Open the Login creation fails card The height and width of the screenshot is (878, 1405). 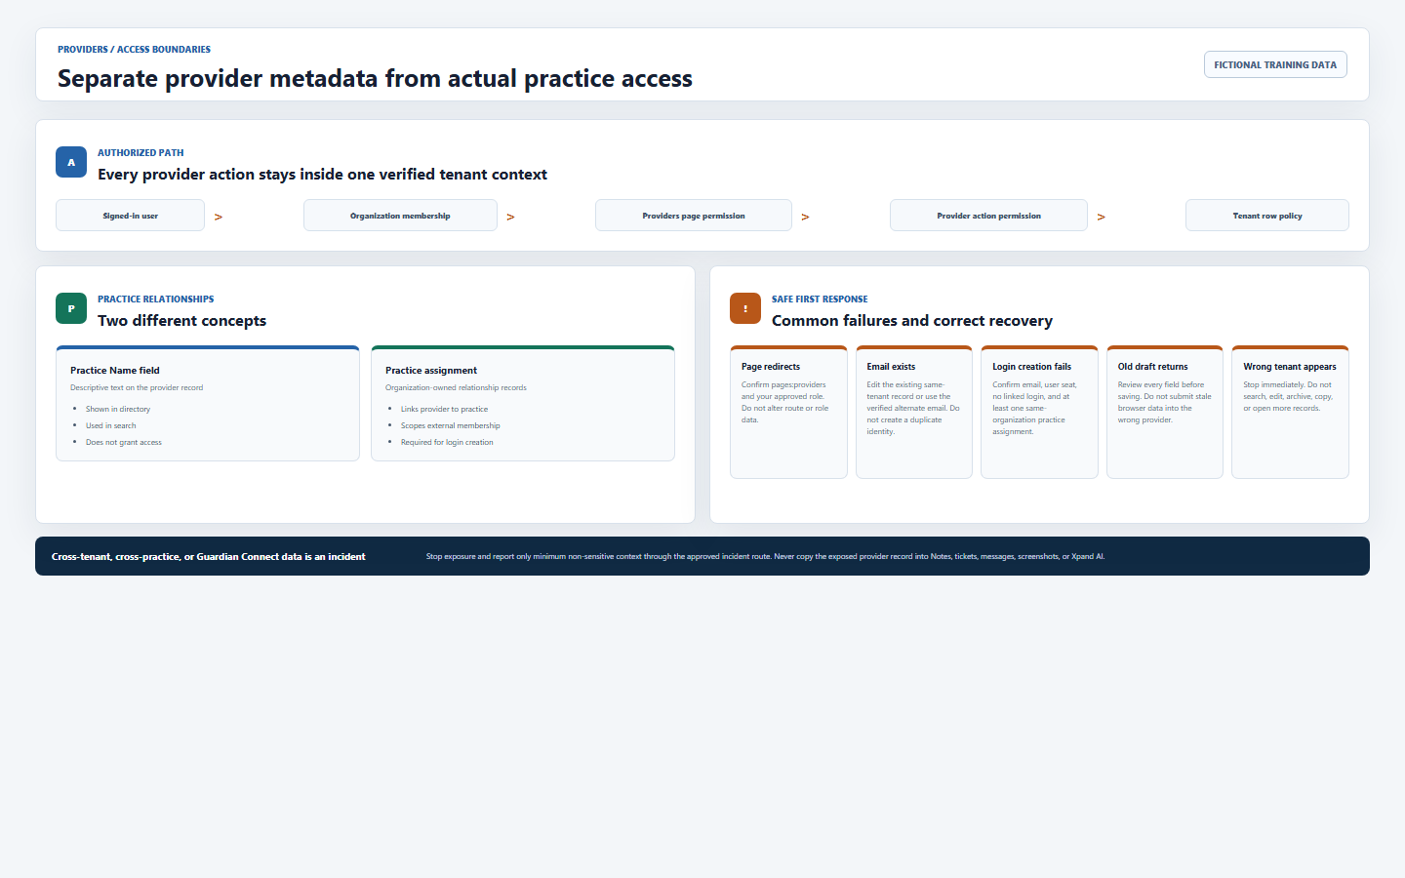pyautogui.click(x=1039, y=412)
